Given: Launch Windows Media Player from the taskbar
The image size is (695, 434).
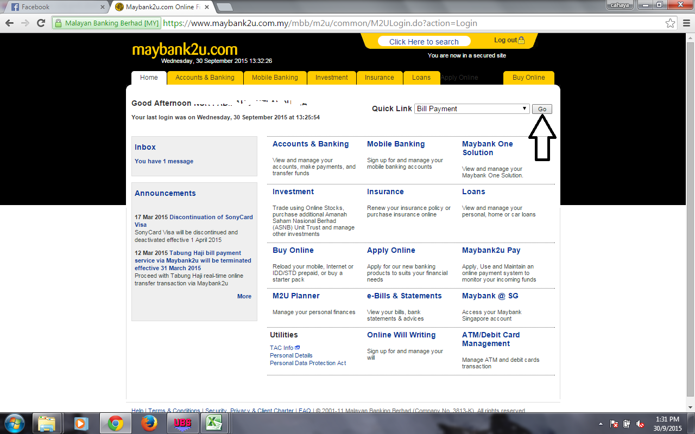Looking at the screenshot, I should (x=81, y=423).
